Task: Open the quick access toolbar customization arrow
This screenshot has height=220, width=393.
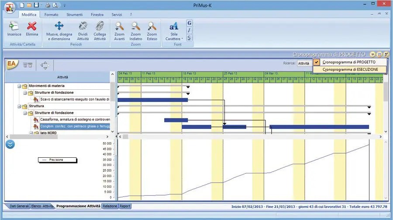Action: [65, 5]
